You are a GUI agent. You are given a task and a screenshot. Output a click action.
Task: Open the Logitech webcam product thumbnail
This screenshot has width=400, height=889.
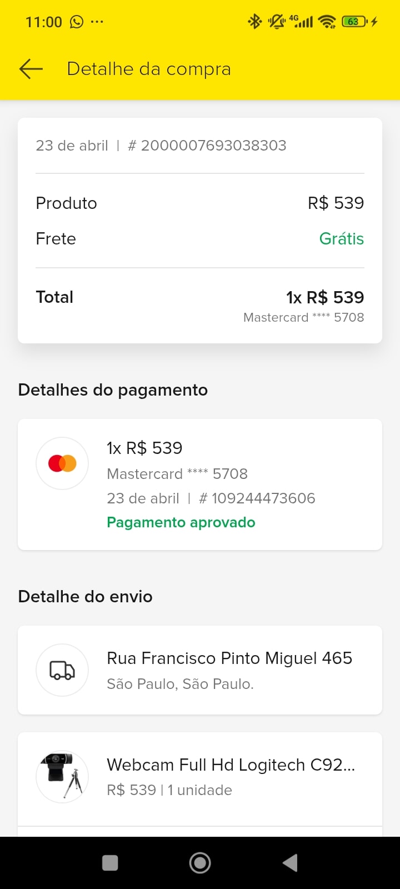[62, 776]
